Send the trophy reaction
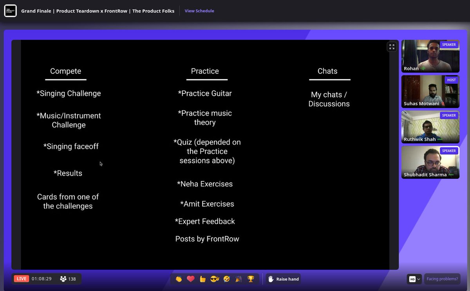 click(x=251, y=279)
